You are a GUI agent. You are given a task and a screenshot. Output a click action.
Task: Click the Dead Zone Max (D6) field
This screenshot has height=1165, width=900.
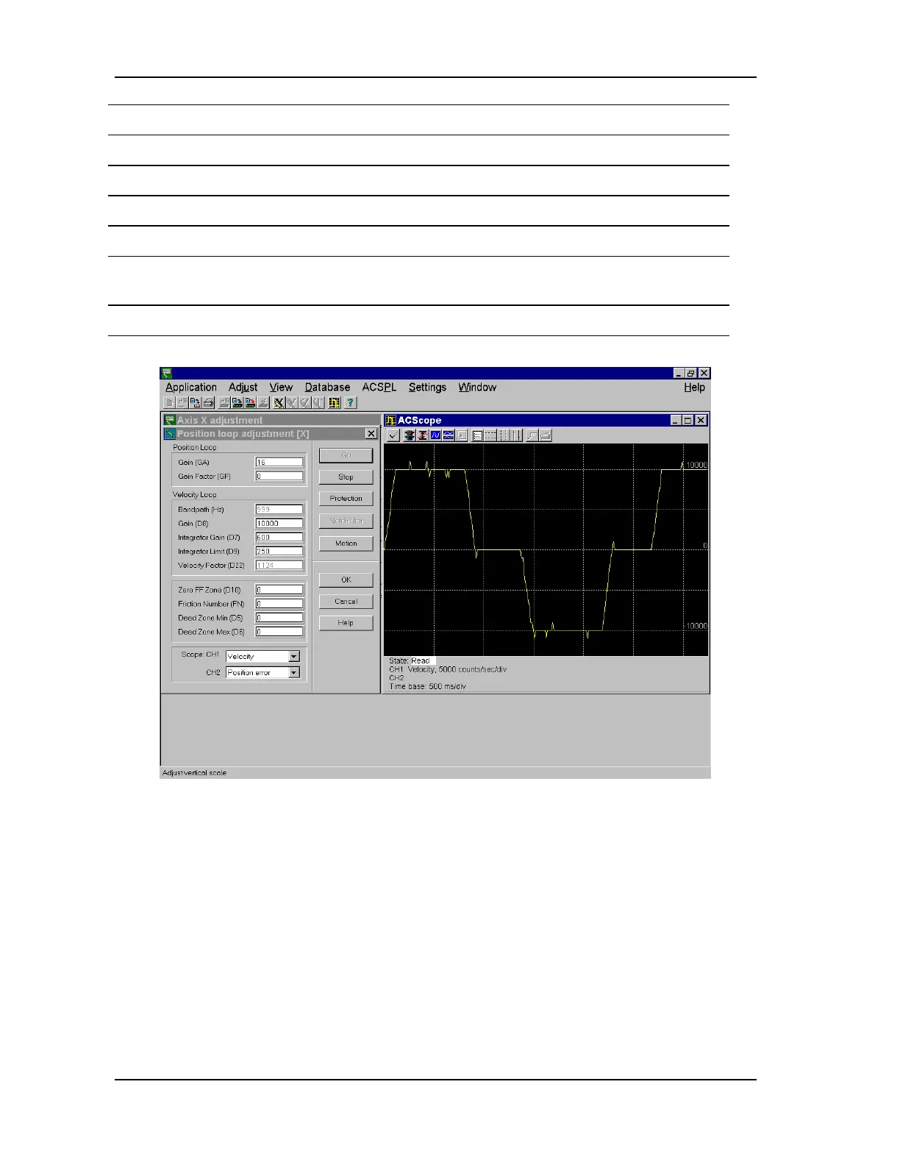click(279, 631)
